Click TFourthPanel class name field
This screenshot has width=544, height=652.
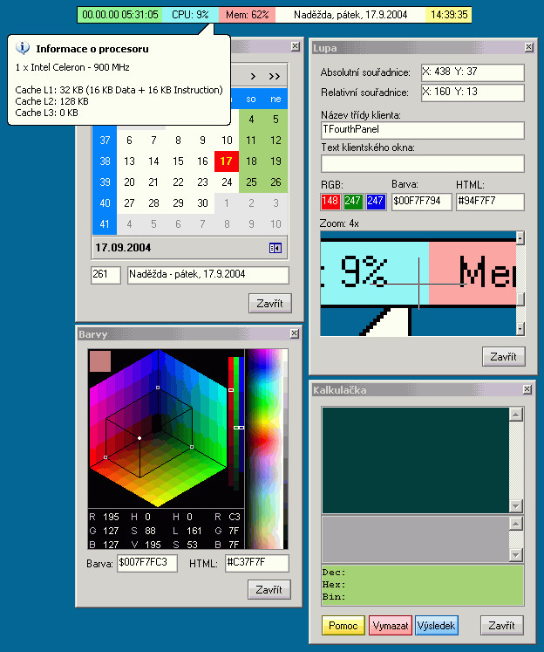pos(423,130)
